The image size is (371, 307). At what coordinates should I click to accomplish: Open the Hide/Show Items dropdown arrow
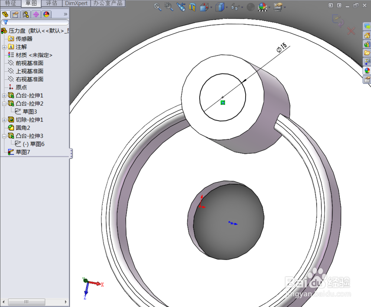[242, 7]
